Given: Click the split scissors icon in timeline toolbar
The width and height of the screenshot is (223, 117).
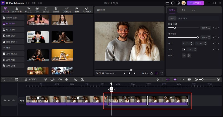Looking at the screenshot, I should (x=26, y=79).
